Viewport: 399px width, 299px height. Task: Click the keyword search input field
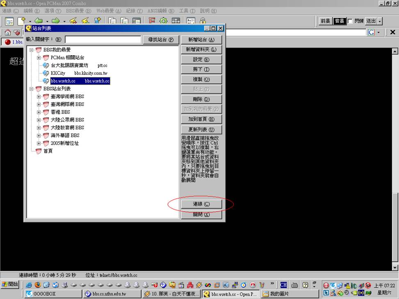[x=103, y=40]
